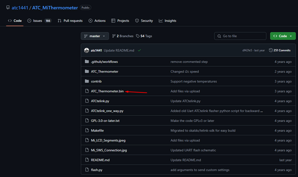Open the GPL-3.0-or-later.txt file
The height and width of the screenshot is (177, 298).
click(105, 121)
